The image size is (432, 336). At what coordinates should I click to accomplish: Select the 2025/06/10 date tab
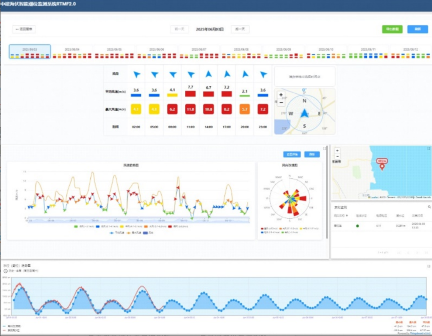[x=326, y=52]
